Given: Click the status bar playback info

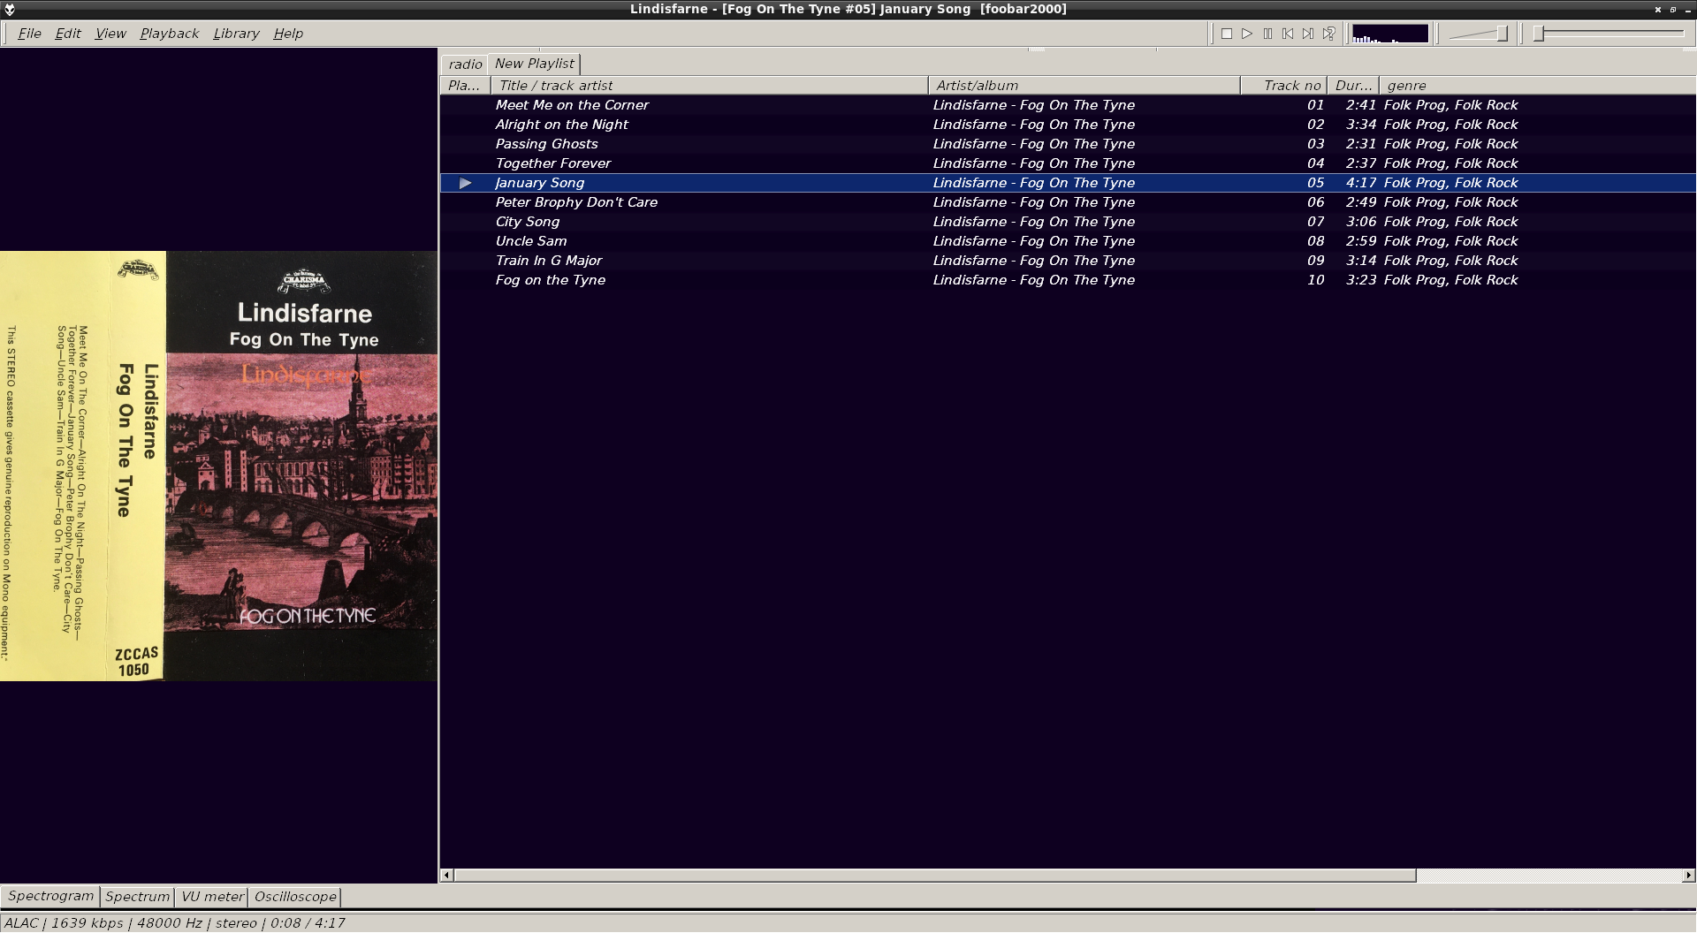Looking at the screenshot, I should 175,923.
